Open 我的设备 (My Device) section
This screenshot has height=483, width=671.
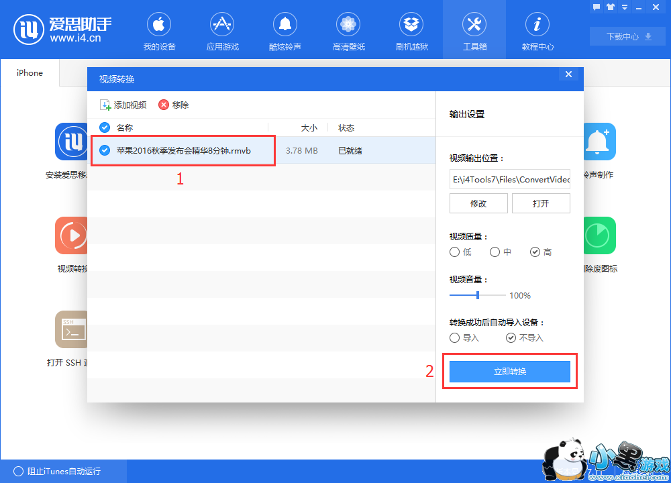click(159, 25)
